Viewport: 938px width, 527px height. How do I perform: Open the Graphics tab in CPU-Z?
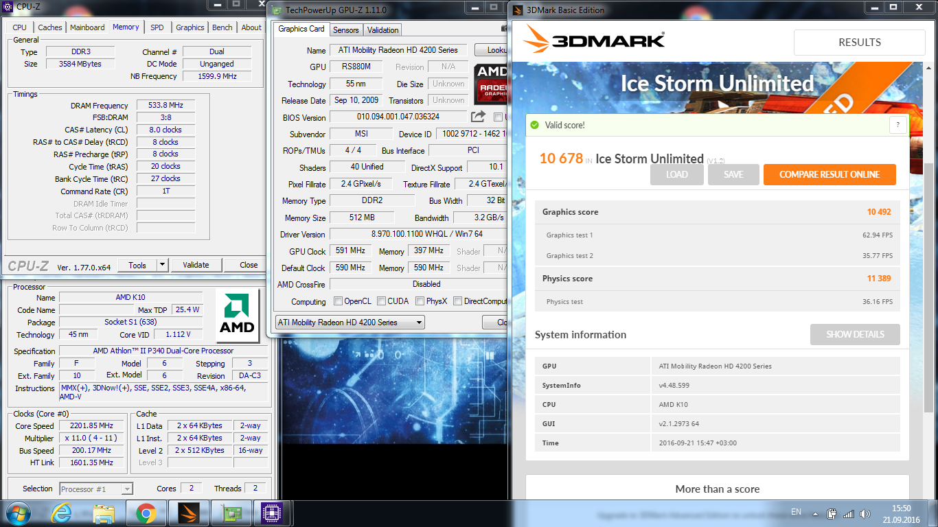[x=190, y=27]
